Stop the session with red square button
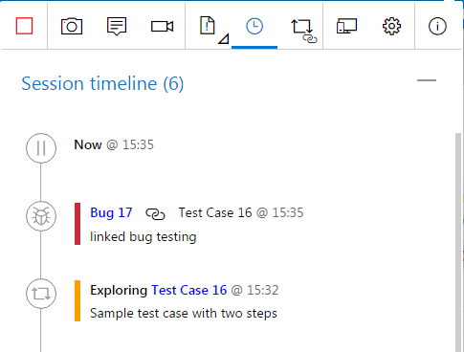This screenshot has height=352, width=464. point(24,26)
